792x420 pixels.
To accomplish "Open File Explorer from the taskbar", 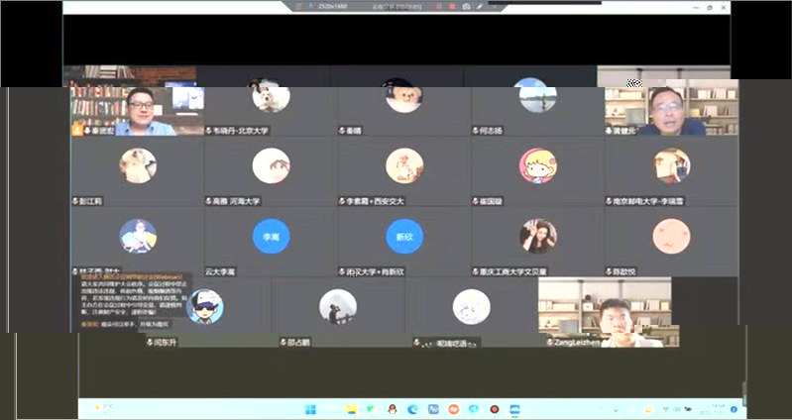I will click(x=350, y=409).
